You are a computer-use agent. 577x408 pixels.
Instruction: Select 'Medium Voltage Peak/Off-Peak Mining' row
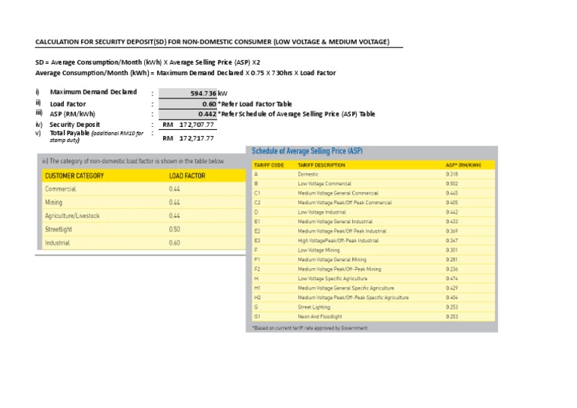(x=373, y=269)
